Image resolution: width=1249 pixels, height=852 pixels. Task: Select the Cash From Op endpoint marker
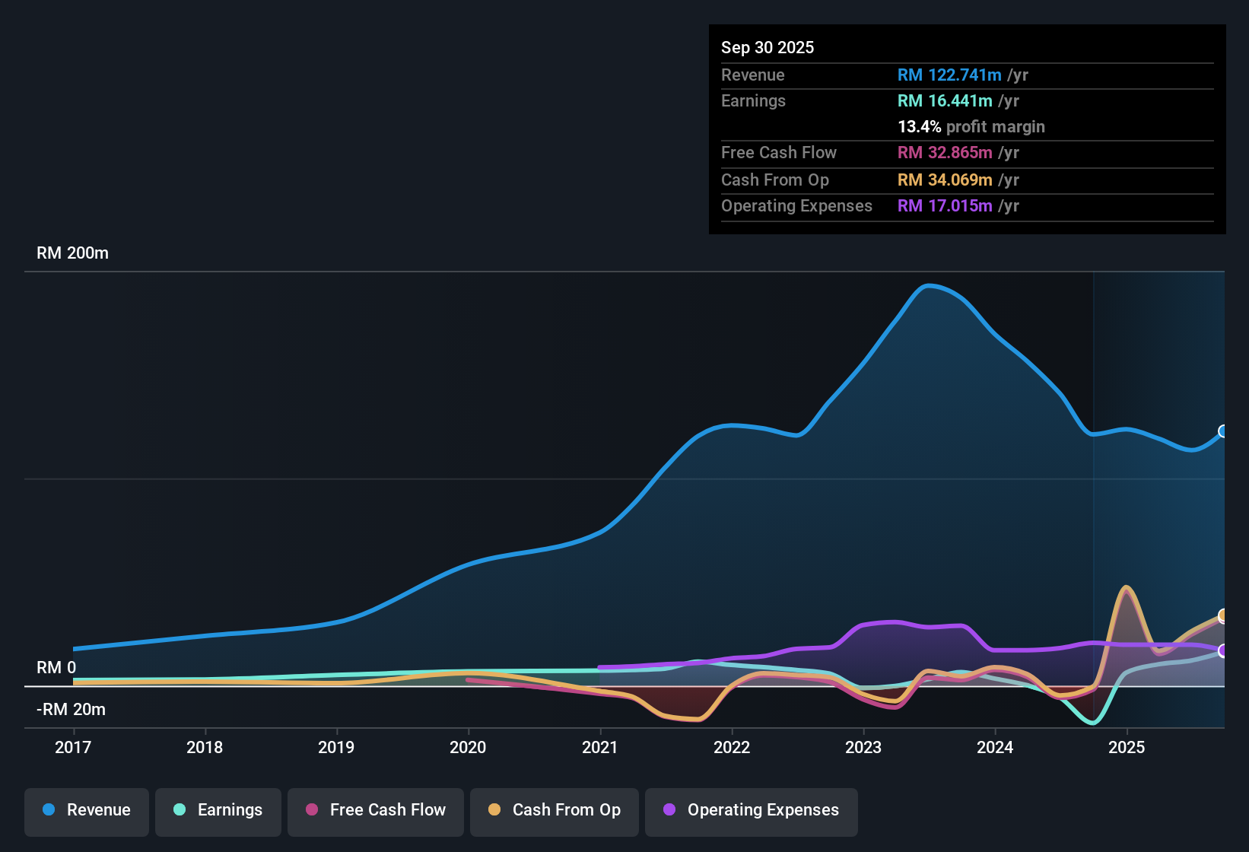pos(1223,615)
